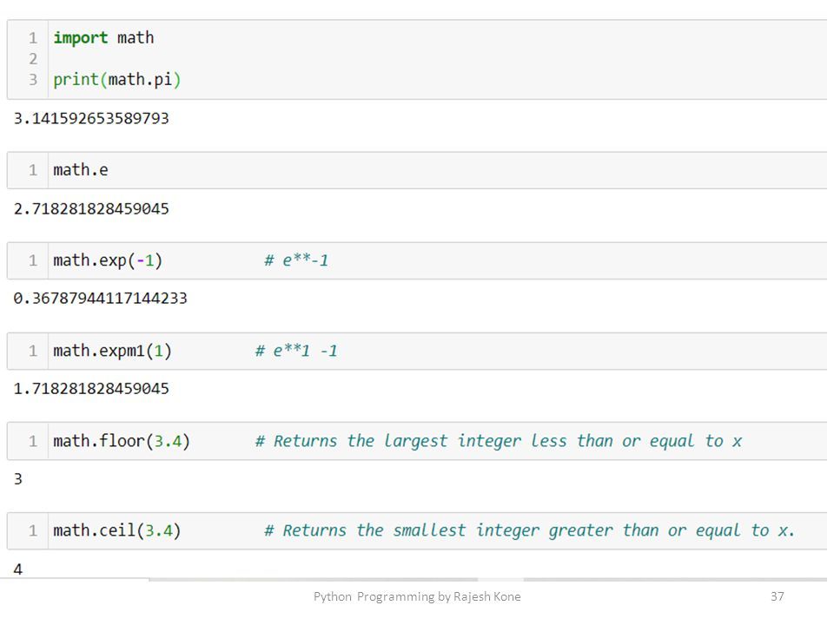Click the floor output value 3

pyautogui.click(x=18, y=479)
